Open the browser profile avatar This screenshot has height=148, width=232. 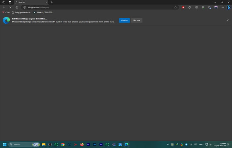pos(216,7)
